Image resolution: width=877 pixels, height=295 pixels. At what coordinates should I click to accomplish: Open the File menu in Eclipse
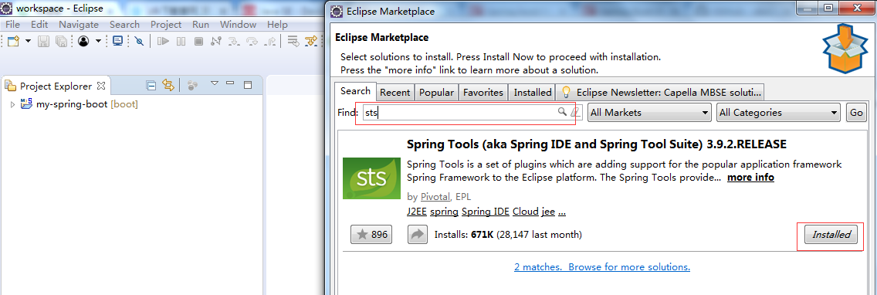click(x=12, y=25)
